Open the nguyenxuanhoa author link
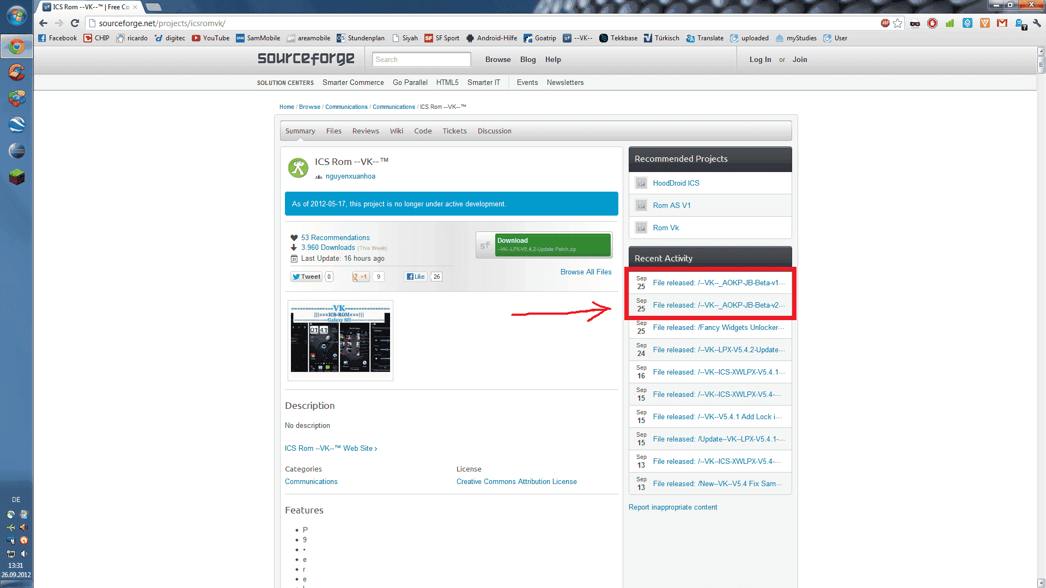 350,176
